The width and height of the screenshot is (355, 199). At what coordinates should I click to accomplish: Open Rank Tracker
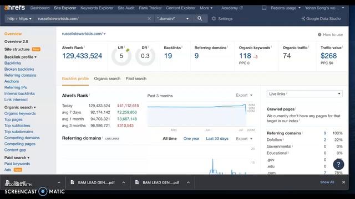point(150,8)
